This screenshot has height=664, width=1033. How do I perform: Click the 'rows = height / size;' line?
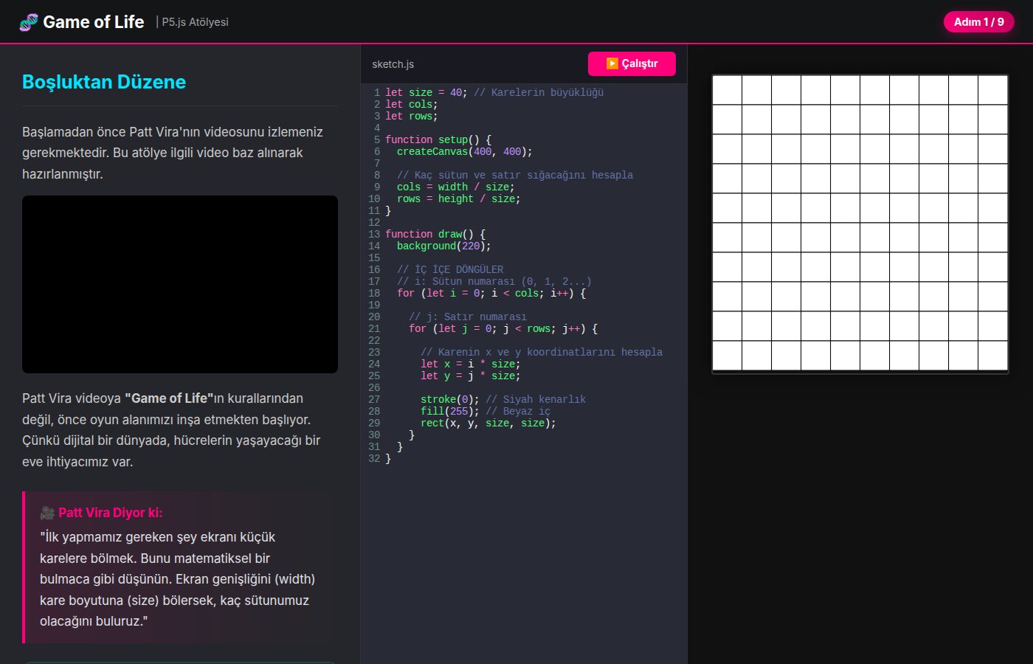pyautogui.click(x=459, y=198)
